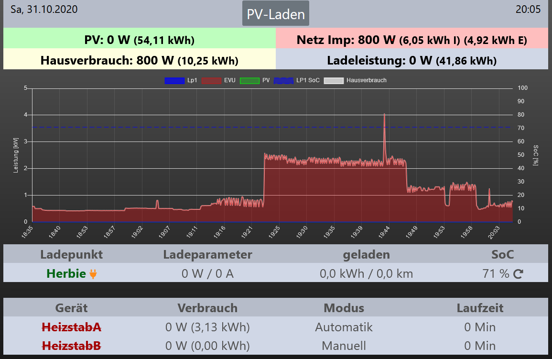Click the Modus column header

coord(344,308)
